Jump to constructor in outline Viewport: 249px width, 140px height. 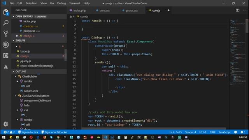(31, 91)
